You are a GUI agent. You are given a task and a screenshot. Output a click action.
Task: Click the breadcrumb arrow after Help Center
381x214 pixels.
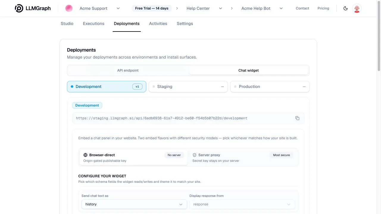pos(232,8)
